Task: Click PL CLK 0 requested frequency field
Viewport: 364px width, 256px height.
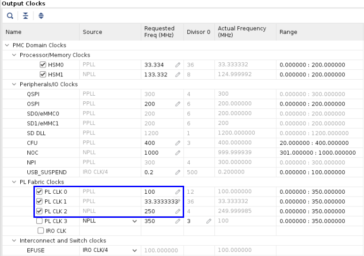Action: (x=158, y=192)
